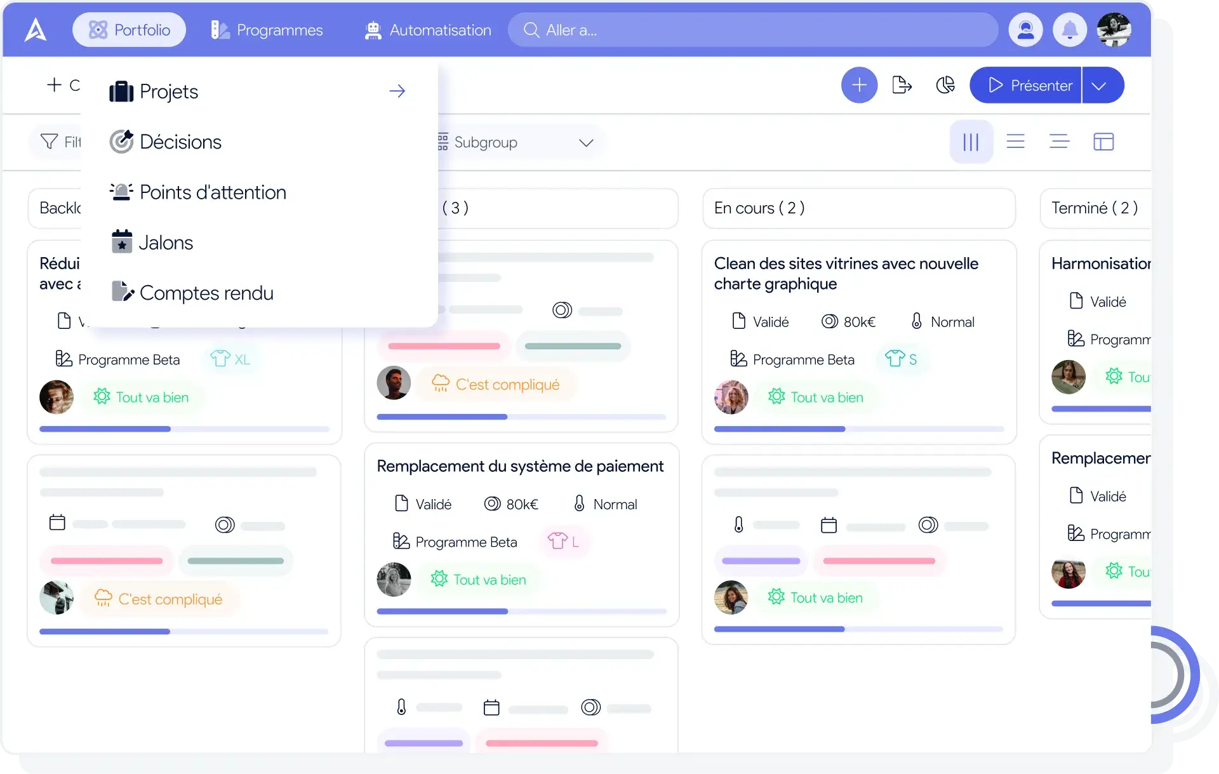Open Comptes rendu from the menu
Image resolution: width=1219 pixels, height=774 pixels.
click(x=192, y=292)
